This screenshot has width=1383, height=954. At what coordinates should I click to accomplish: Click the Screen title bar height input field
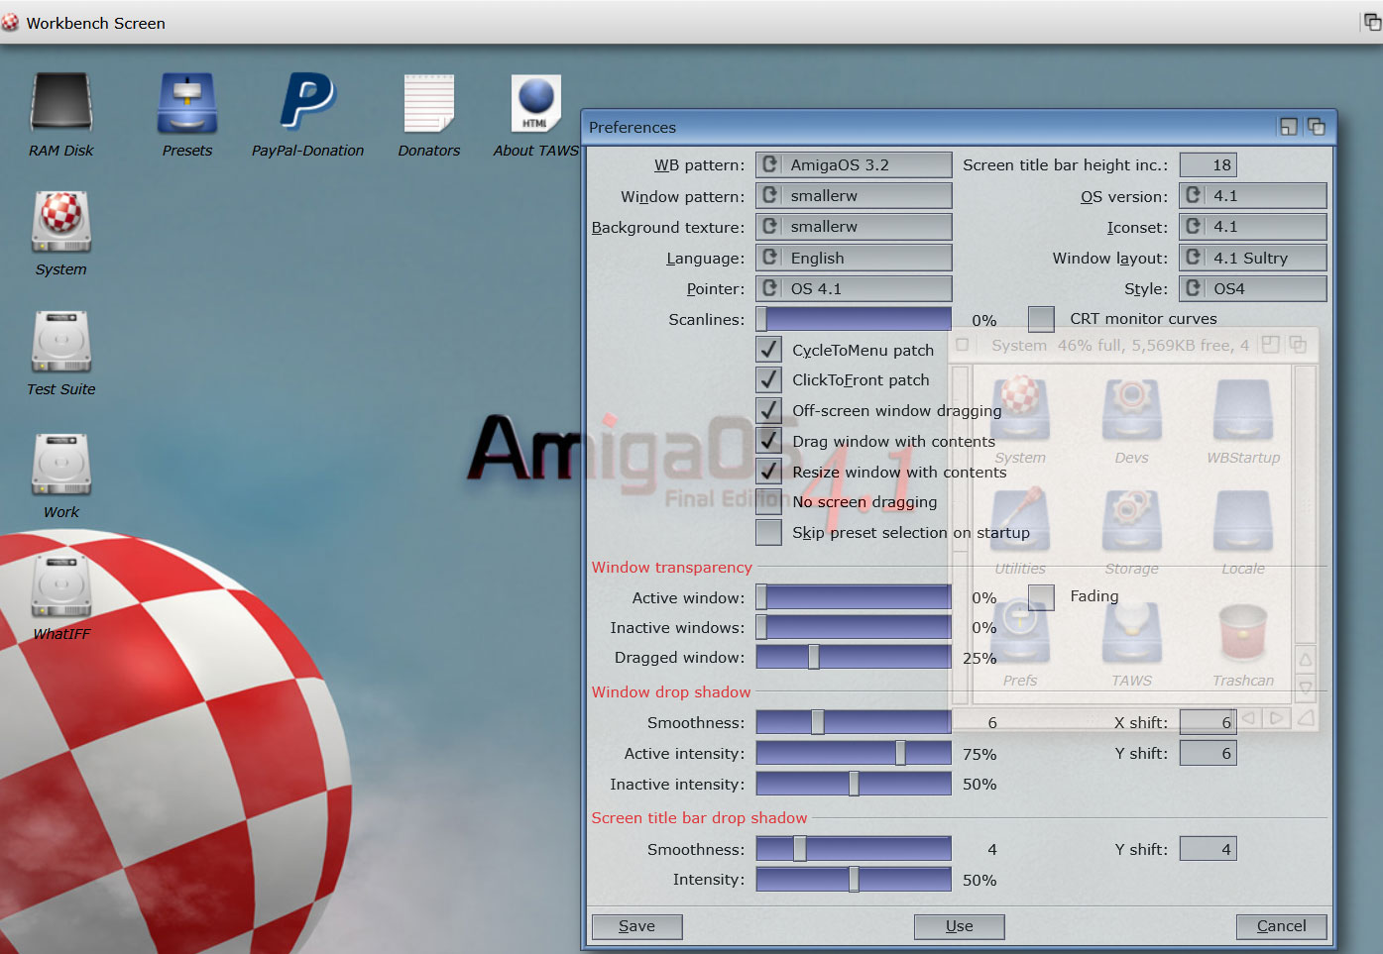click(1208, 163)
